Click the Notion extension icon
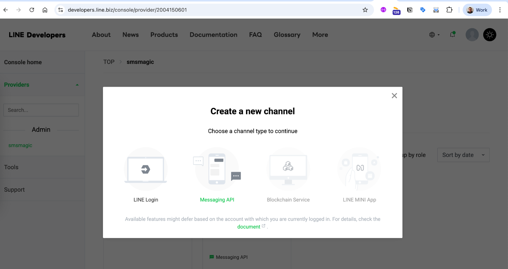This screenshot has width=508, height=269. coord(410,10)
